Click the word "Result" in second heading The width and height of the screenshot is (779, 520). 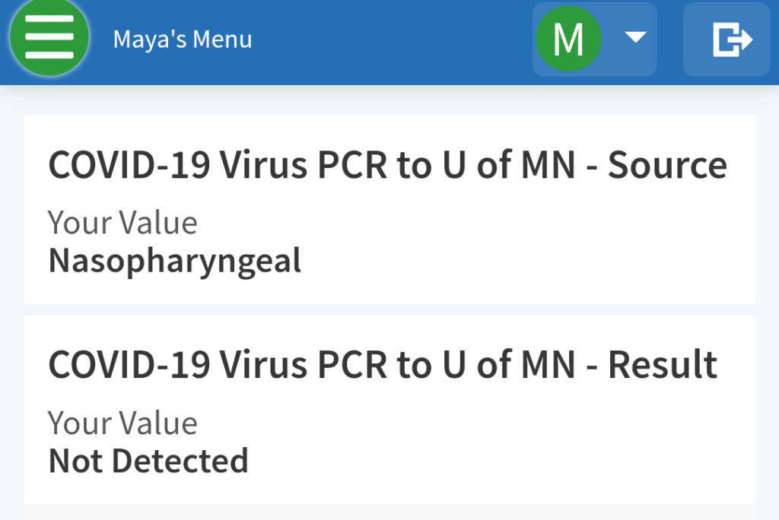click(662, 365)
